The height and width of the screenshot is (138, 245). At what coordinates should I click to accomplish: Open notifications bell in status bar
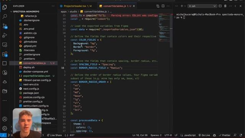click(x=241, y=135)
